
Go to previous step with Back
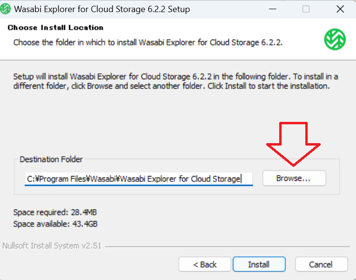(204, 265)
